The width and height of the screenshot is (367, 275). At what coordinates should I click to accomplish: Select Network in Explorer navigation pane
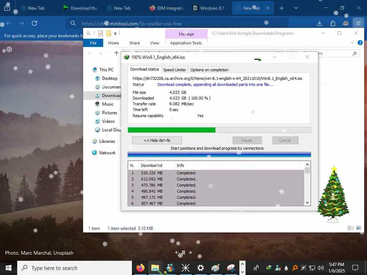pos(107,153)
